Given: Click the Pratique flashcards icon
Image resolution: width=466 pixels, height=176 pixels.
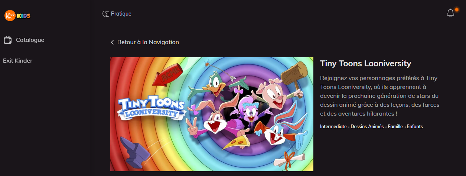Looking at the screenshot, I should 105,14.
